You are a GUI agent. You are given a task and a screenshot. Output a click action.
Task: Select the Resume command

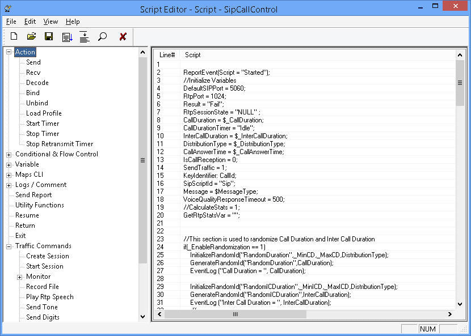(x=27, y=215)
